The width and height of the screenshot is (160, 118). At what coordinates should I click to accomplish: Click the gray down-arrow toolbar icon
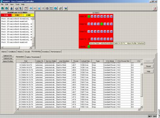tap(43, 9)
